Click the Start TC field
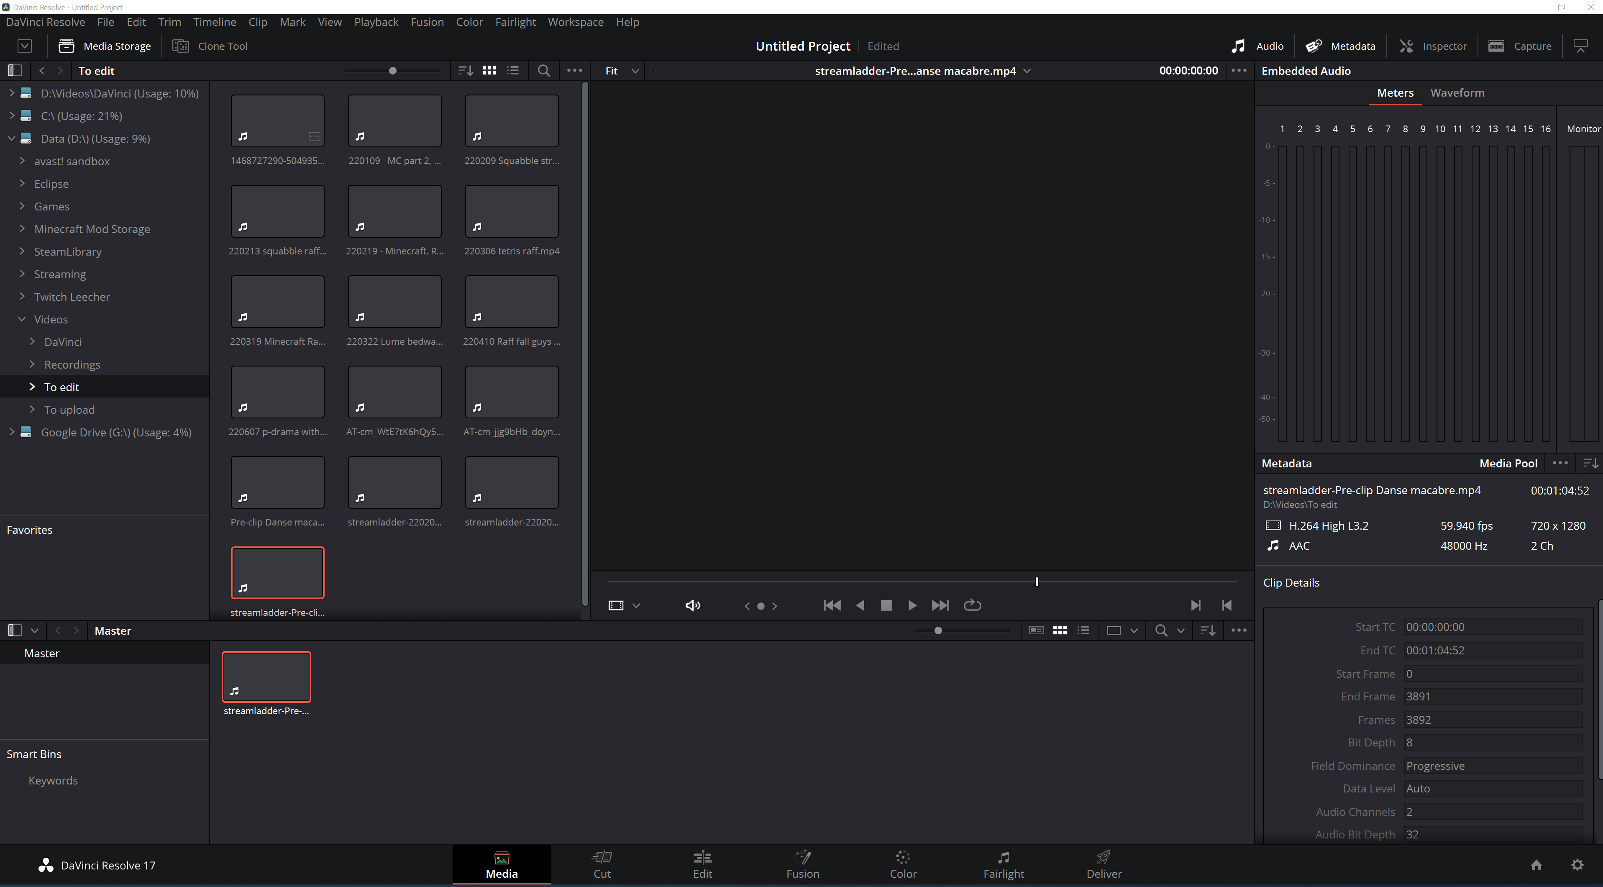Screen dimensions: 1603x887 (x=1493, y=628)
